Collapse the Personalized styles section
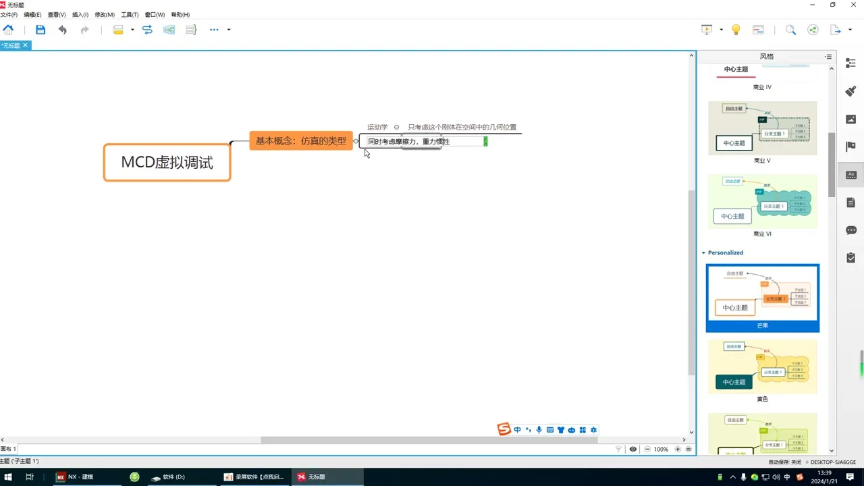 tap(703, 252)
